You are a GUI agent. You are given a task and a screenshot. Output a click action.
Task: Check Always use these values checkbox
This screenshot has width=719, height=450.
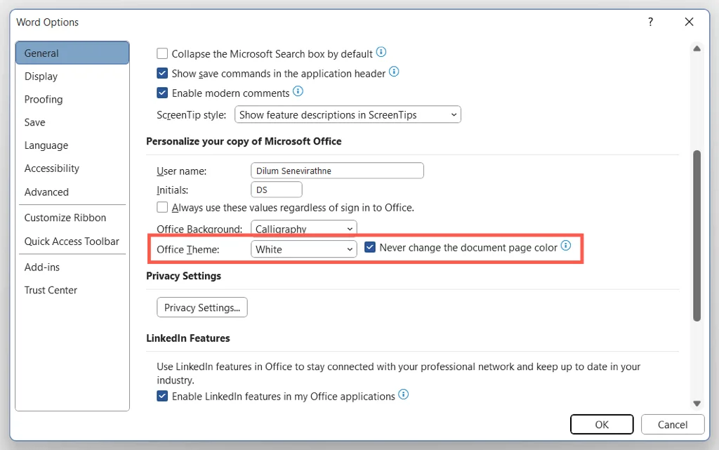tap(162, 207)
